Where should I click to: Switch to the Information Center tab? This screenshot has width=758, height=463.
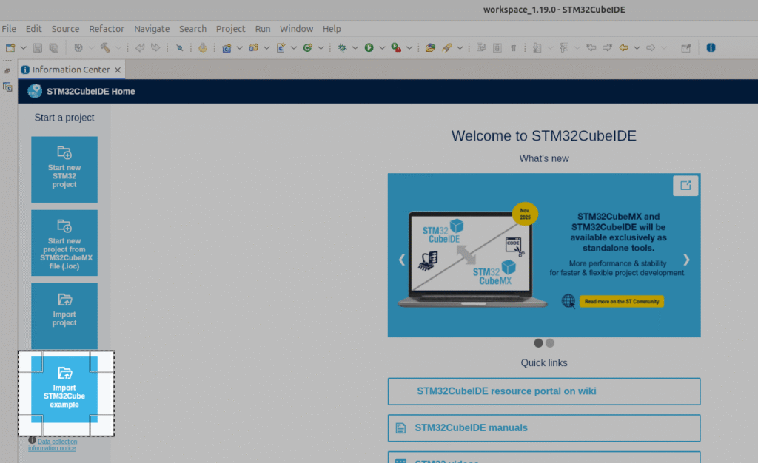pyautogui.click(x=71, y=69)
